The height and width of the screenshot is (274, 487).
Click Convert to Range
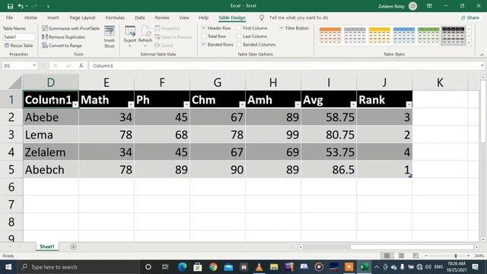point(62,46)
